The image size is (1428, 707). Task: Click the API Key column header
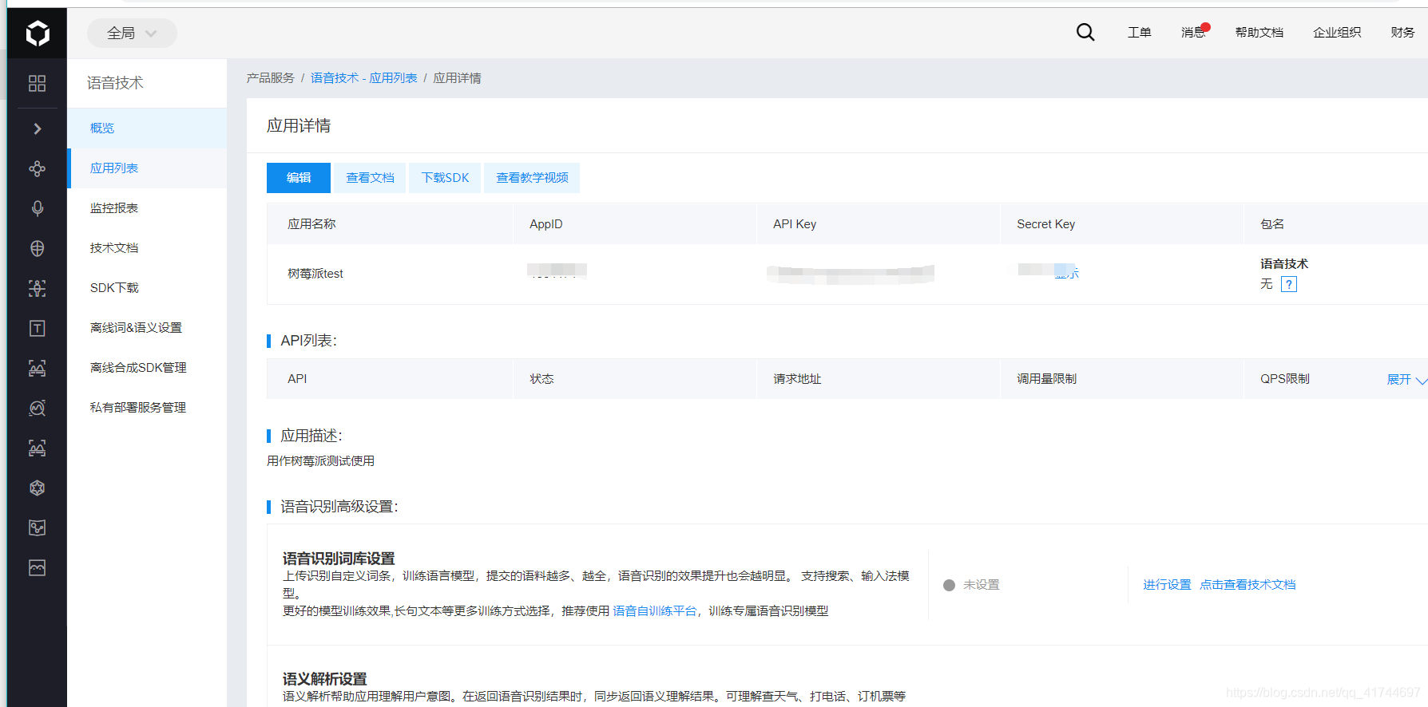(795, 224)
